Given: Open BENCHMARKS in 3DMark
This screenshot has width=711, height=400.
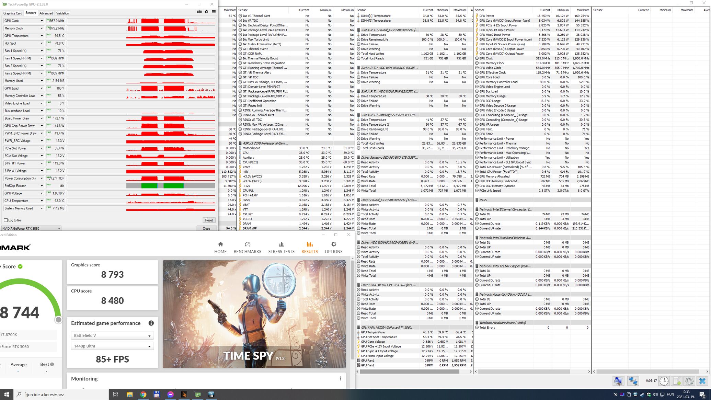Looking at the screenshot, I should pos(248,247).
